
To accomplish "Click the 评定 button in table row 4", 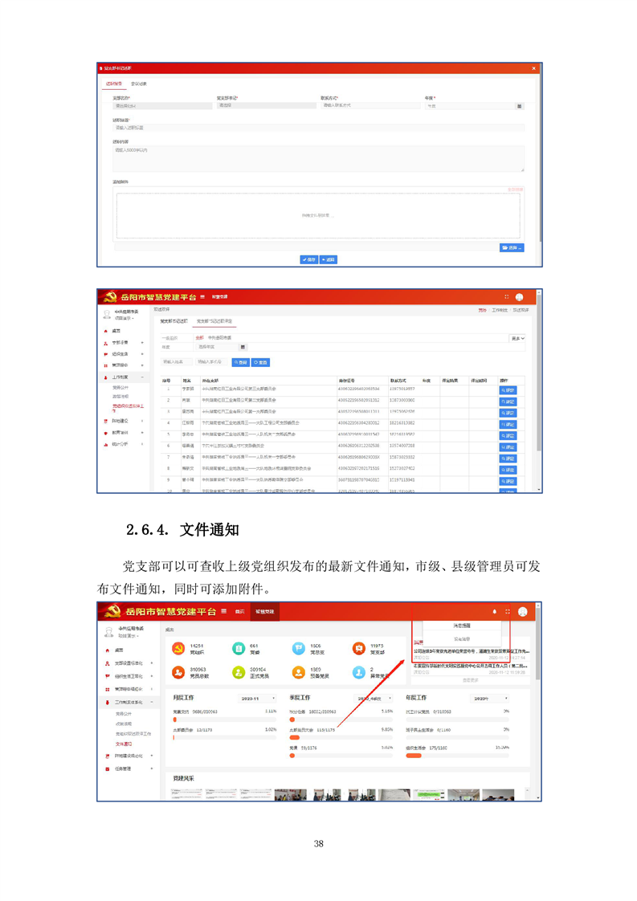I will coord(508,424).
